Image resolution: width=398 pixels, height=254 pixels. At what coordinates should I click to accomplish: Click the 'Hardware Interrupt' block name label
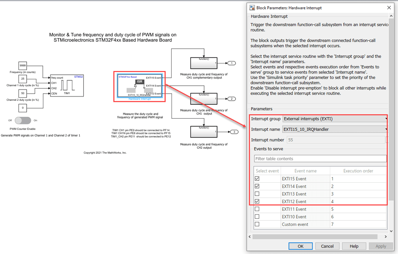[140, 99]
